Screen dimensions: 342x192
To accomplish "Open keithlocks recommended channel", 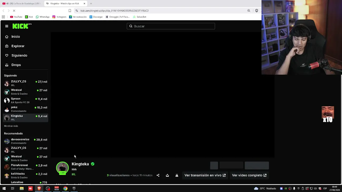I will pyautogui.click(x=25, y=175).
